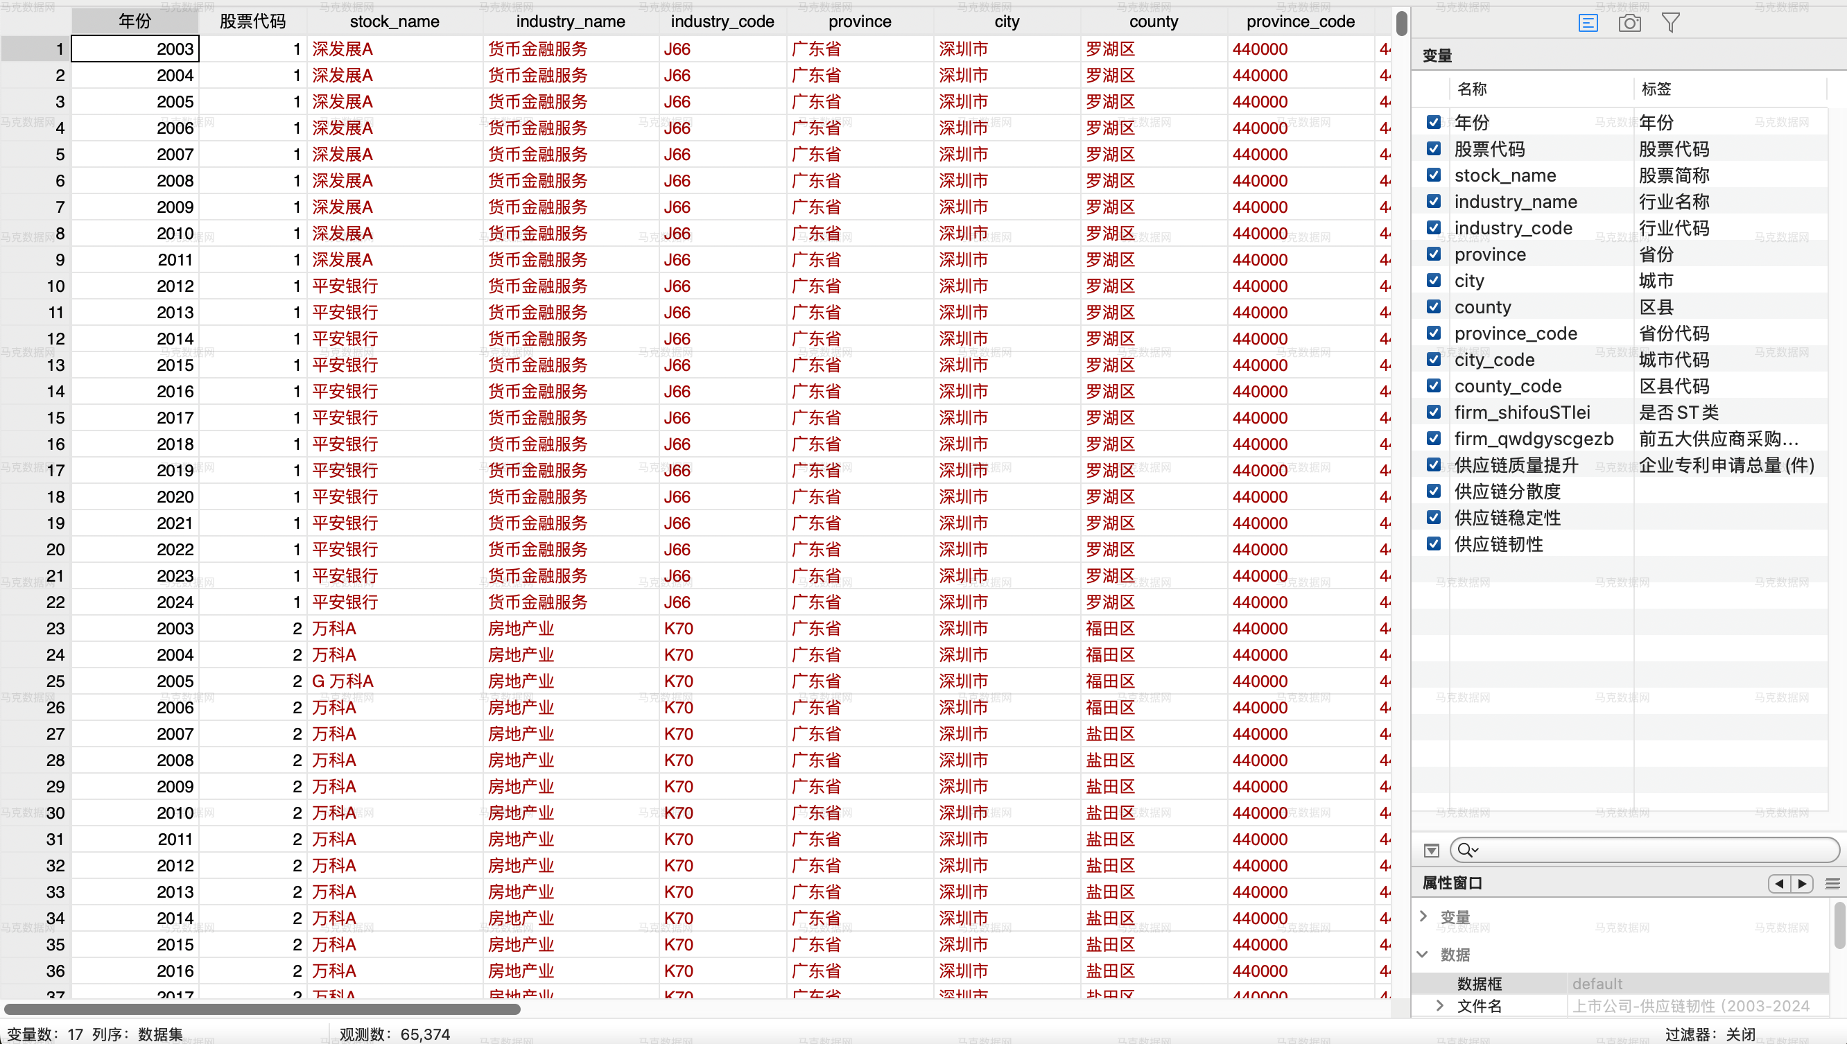This screenshot has height=1044, width=1847.
Task: Click the stock_name column header
Action: click(x=394, y=21)
